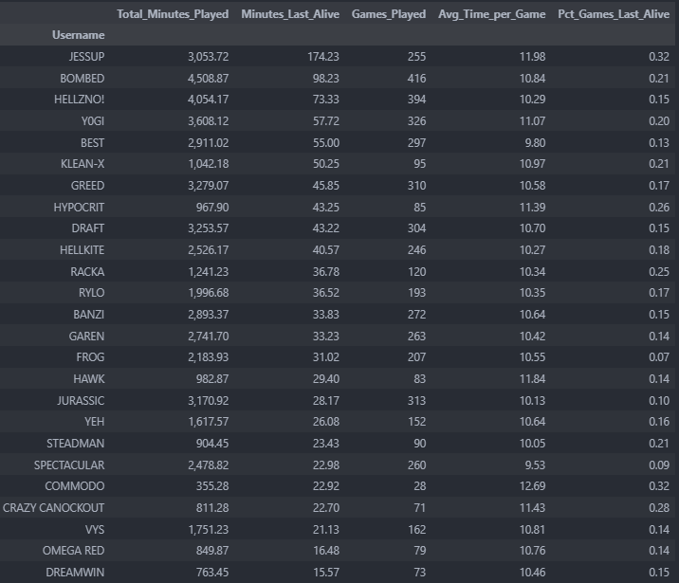Click the OMEGA RED username cell

(74, 551)
